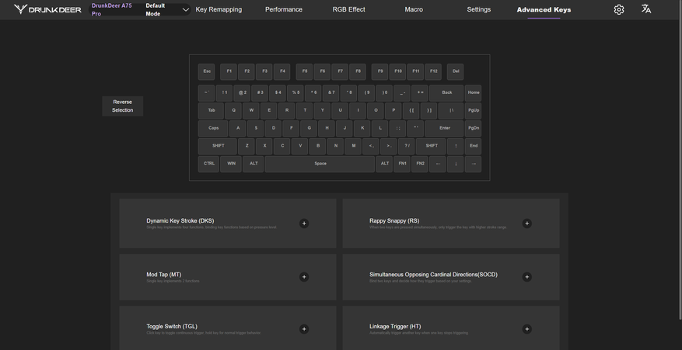The image size is (682, 350).
Task: Click the language translation icon
Action: (646, 9)
